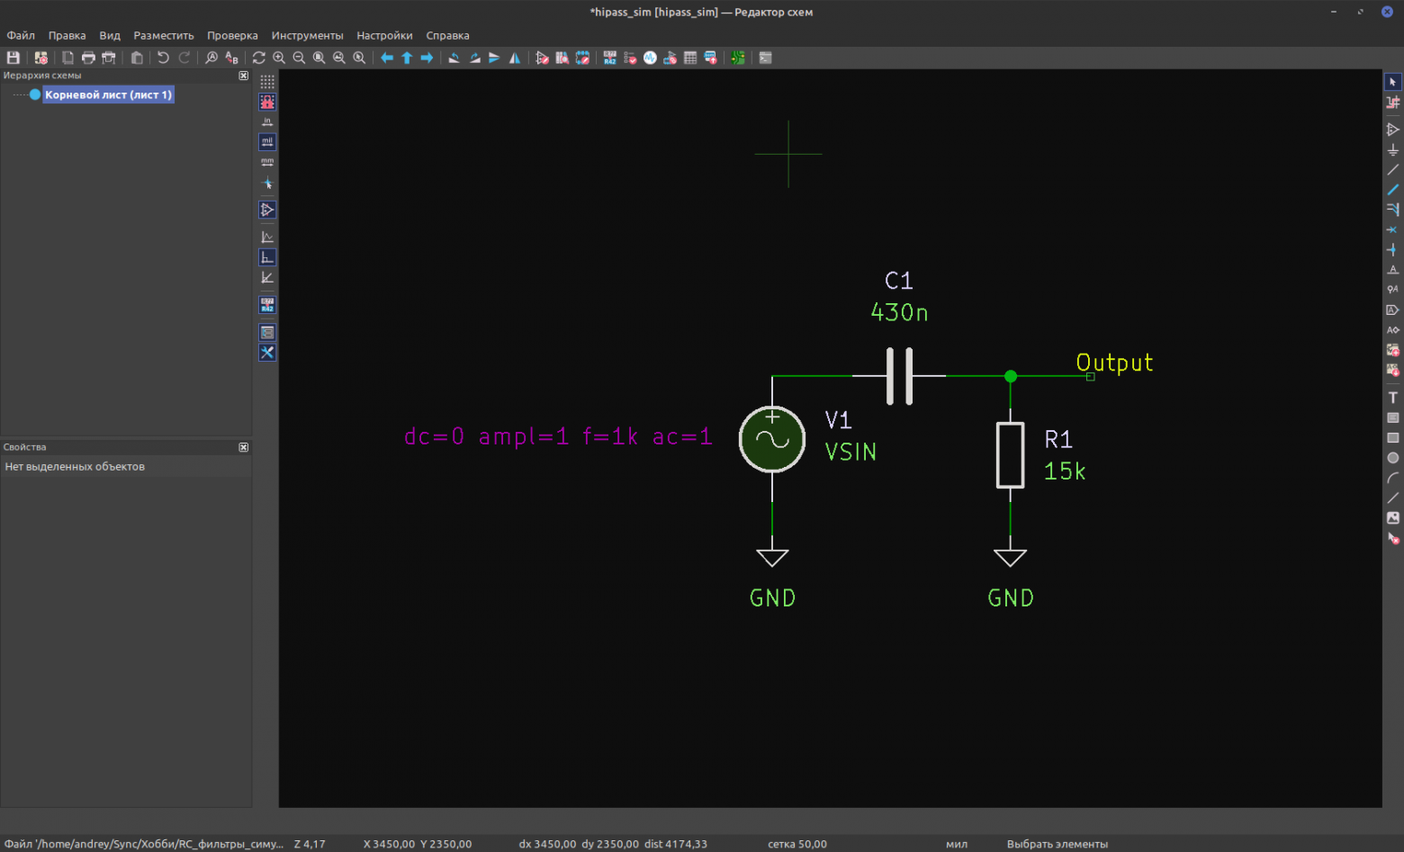Open the Разместить menu
The height and width of the screenshot is (852, 1404).
point(163,36)
